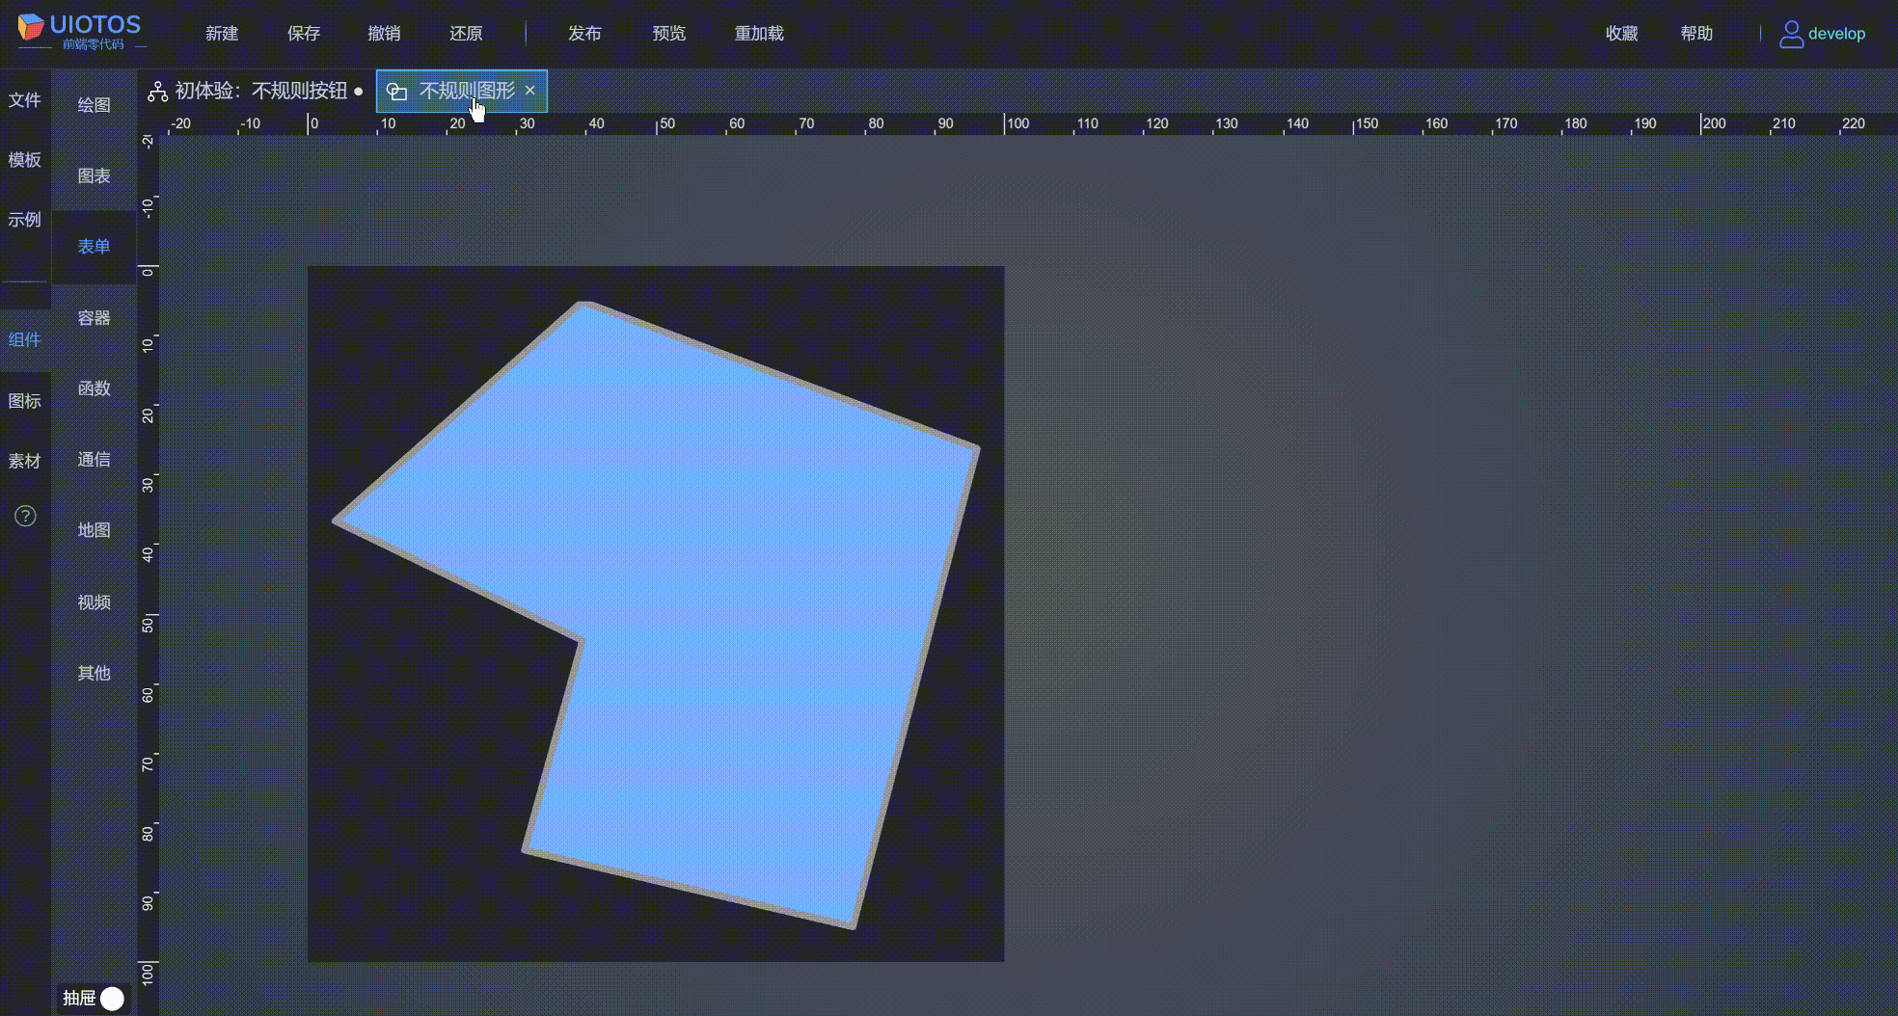Select the blue irregular polygon shape
Viewport: 1898px width, 1016px height.
click(x=733, y=578)
